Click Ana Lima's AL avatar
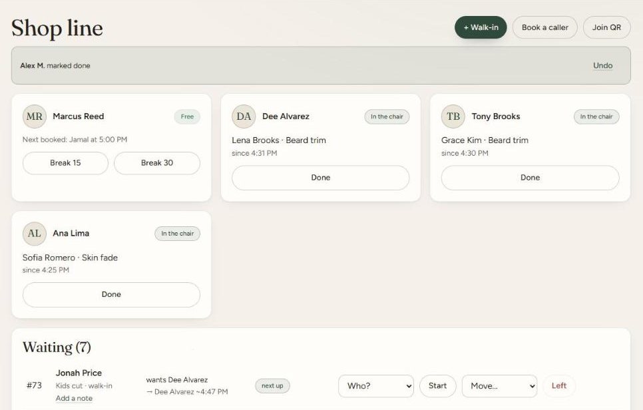The height and width of the screenshot is (410, 643). pos(35,234)
